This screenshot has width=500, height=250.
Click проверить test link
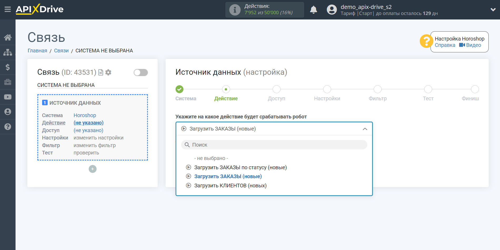(x=86, y=153)
